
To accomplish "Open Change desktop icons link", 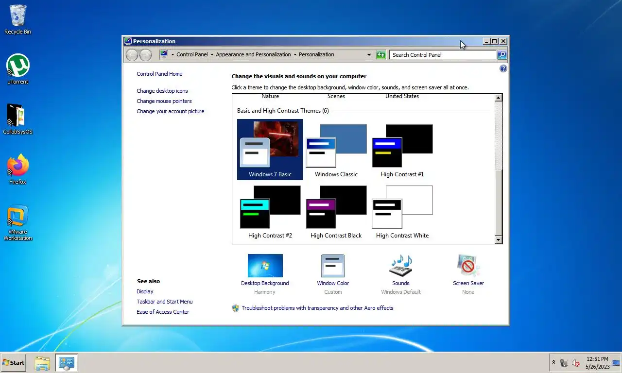I will (162, 91).
